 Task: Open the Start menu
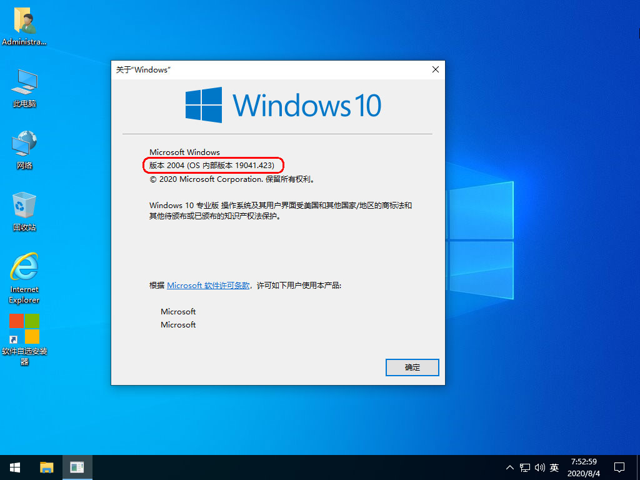(14, 467)
